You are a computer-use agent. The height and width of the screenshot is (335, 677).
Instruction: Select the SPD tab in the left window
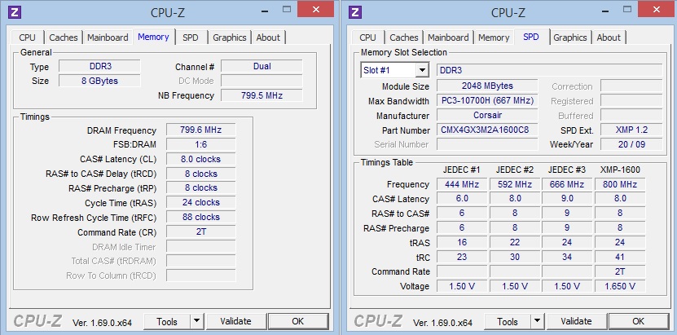point(191,37)
